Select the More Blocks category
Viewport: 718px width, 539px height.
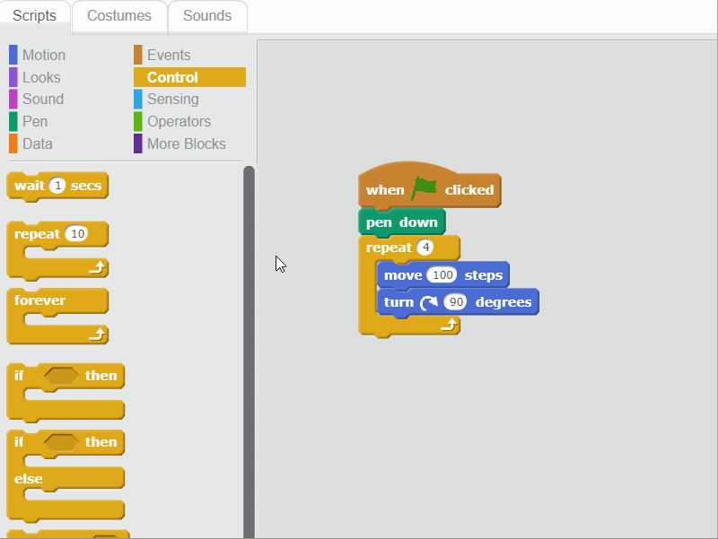pyautogui.click(x=187, y=143)
